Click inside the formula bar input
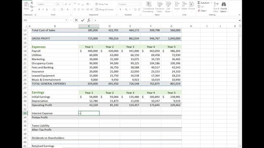This screenshot has width=264, height=148. click(165, 20)
